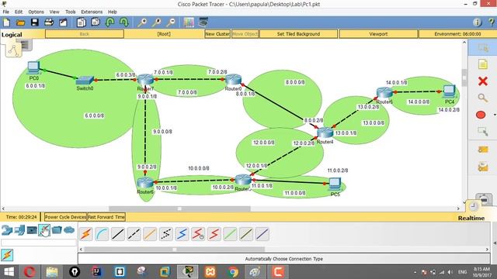Choose Copper Cross-Over dashed cable
Screen dimensions: 497x279
[x=134, y=234]
